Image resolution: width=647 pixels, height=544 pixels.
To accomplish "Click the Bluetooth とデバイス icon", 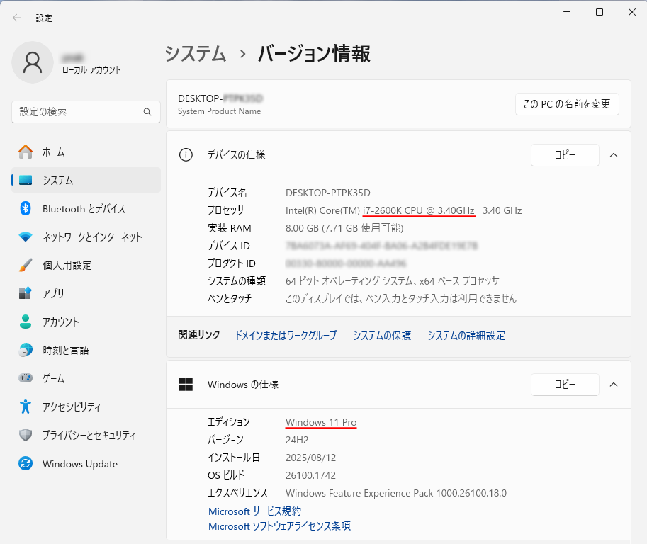I will 26,208.
